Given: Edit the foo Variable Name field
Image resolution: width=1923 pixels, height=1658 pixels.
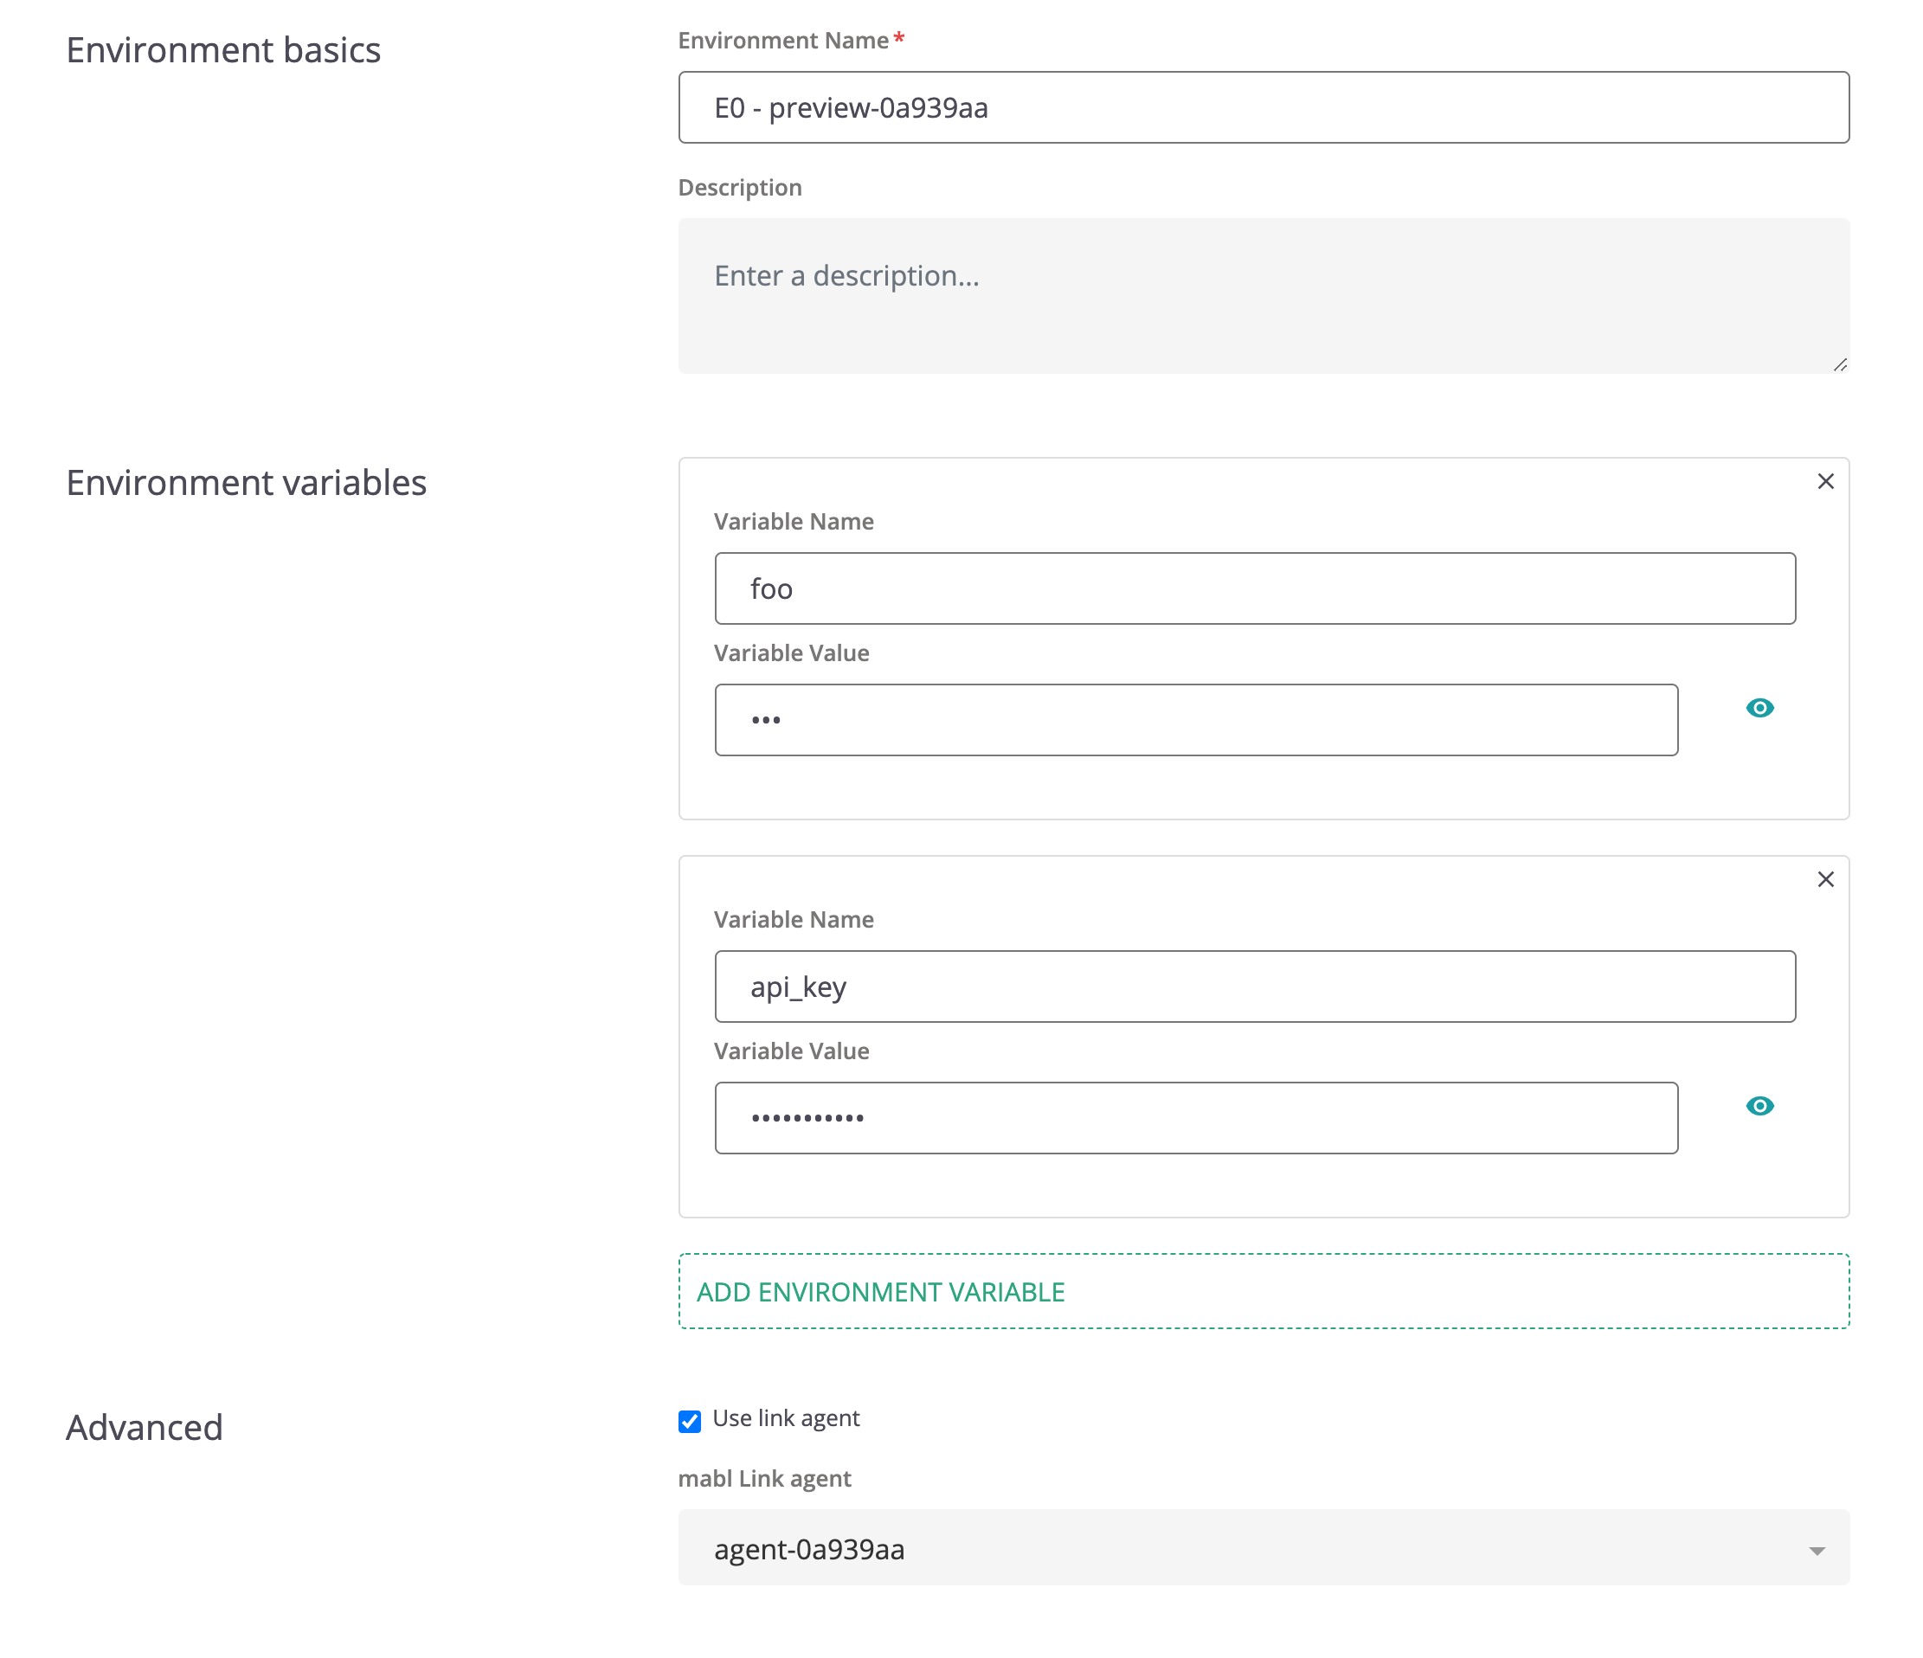Looking at the screenshot, I should [1254, 588].
